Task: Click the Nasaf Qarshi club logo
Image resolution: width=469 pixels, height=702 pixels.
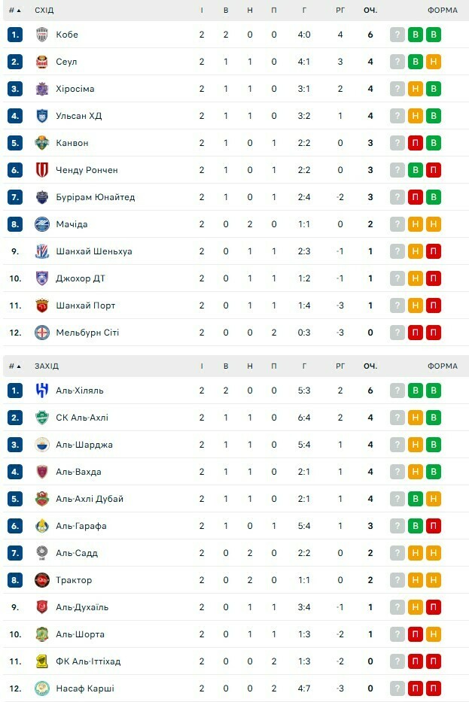Action: tap(42, 688)
